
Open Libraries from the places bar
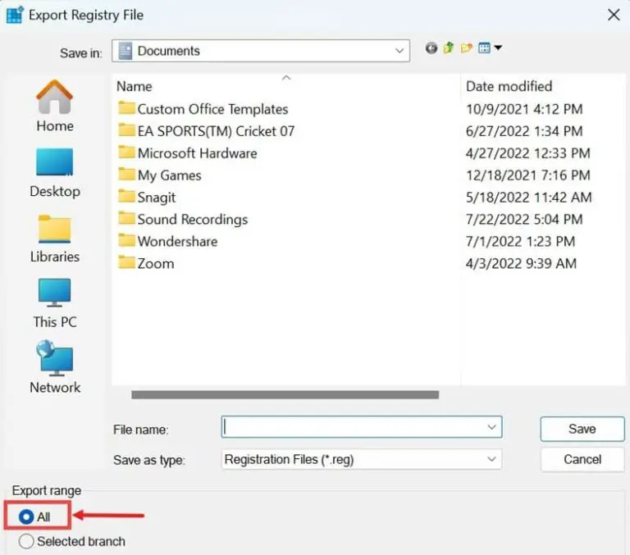click(55, 238)
